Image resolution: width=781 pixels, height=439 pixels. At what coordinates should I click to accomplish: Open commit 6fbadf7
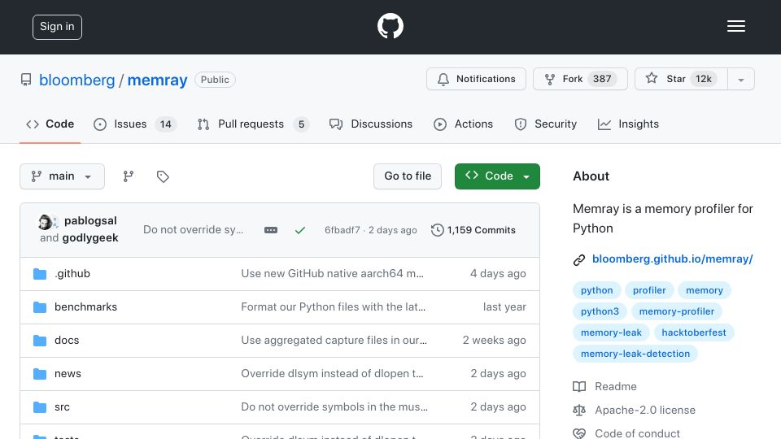[x=343, y=230]
